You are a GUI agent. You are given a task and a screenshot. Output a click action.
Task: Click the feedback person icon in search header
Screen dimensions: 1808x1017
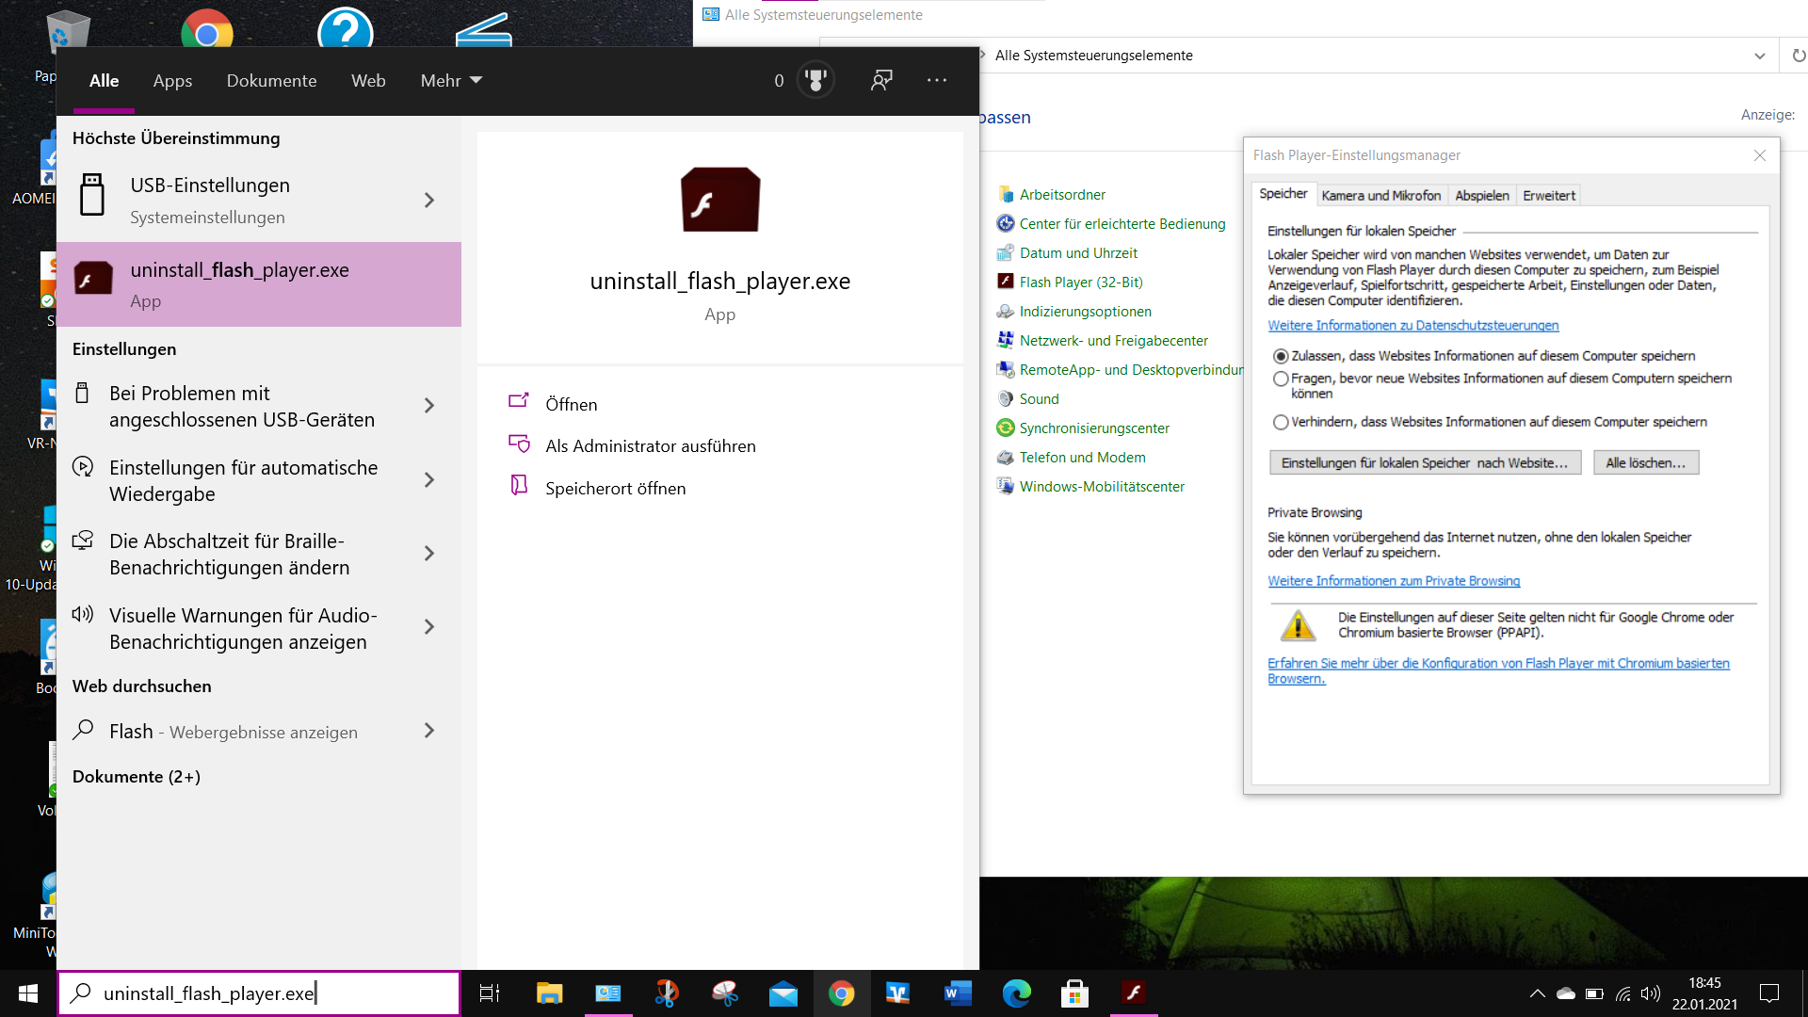pyautogui.click(x=881, y=80)
